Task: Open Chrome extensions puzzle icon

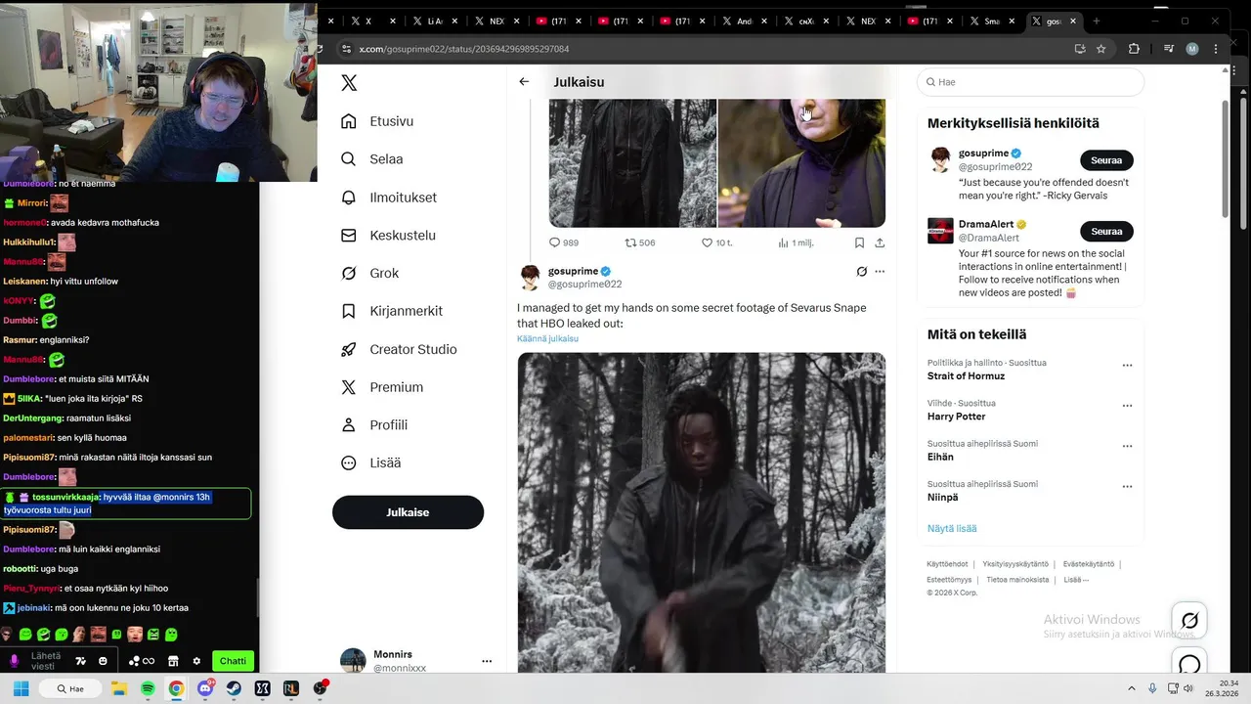Action: [1134, 49]
